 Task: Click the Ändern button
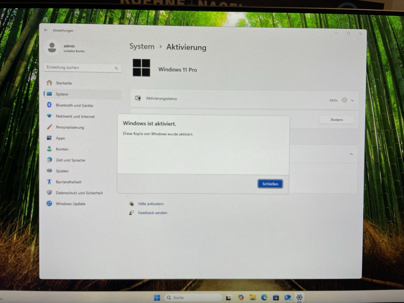(337, 120)
